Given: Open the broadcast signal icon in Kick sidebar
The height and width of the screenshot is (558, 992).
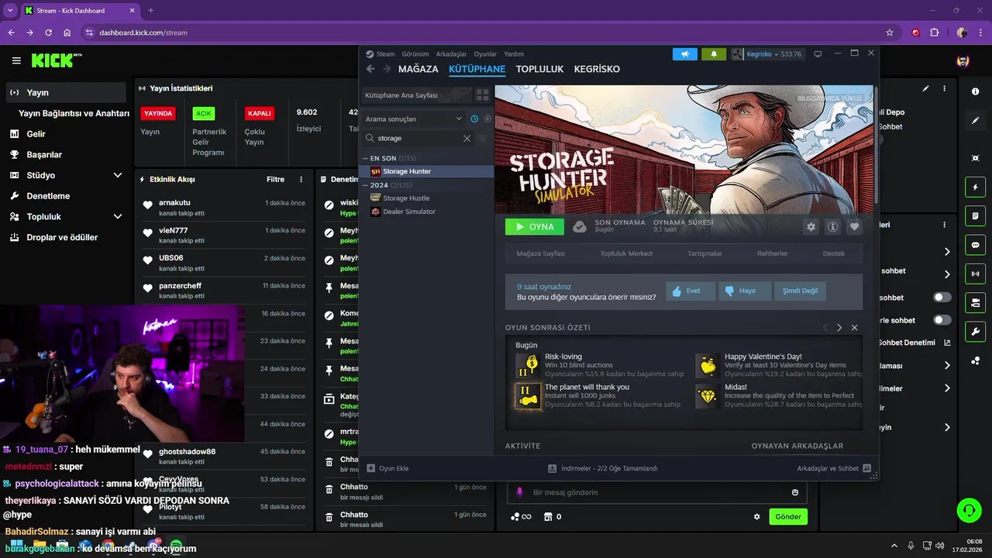Looking at the screenshot, I should coord(975,273).
